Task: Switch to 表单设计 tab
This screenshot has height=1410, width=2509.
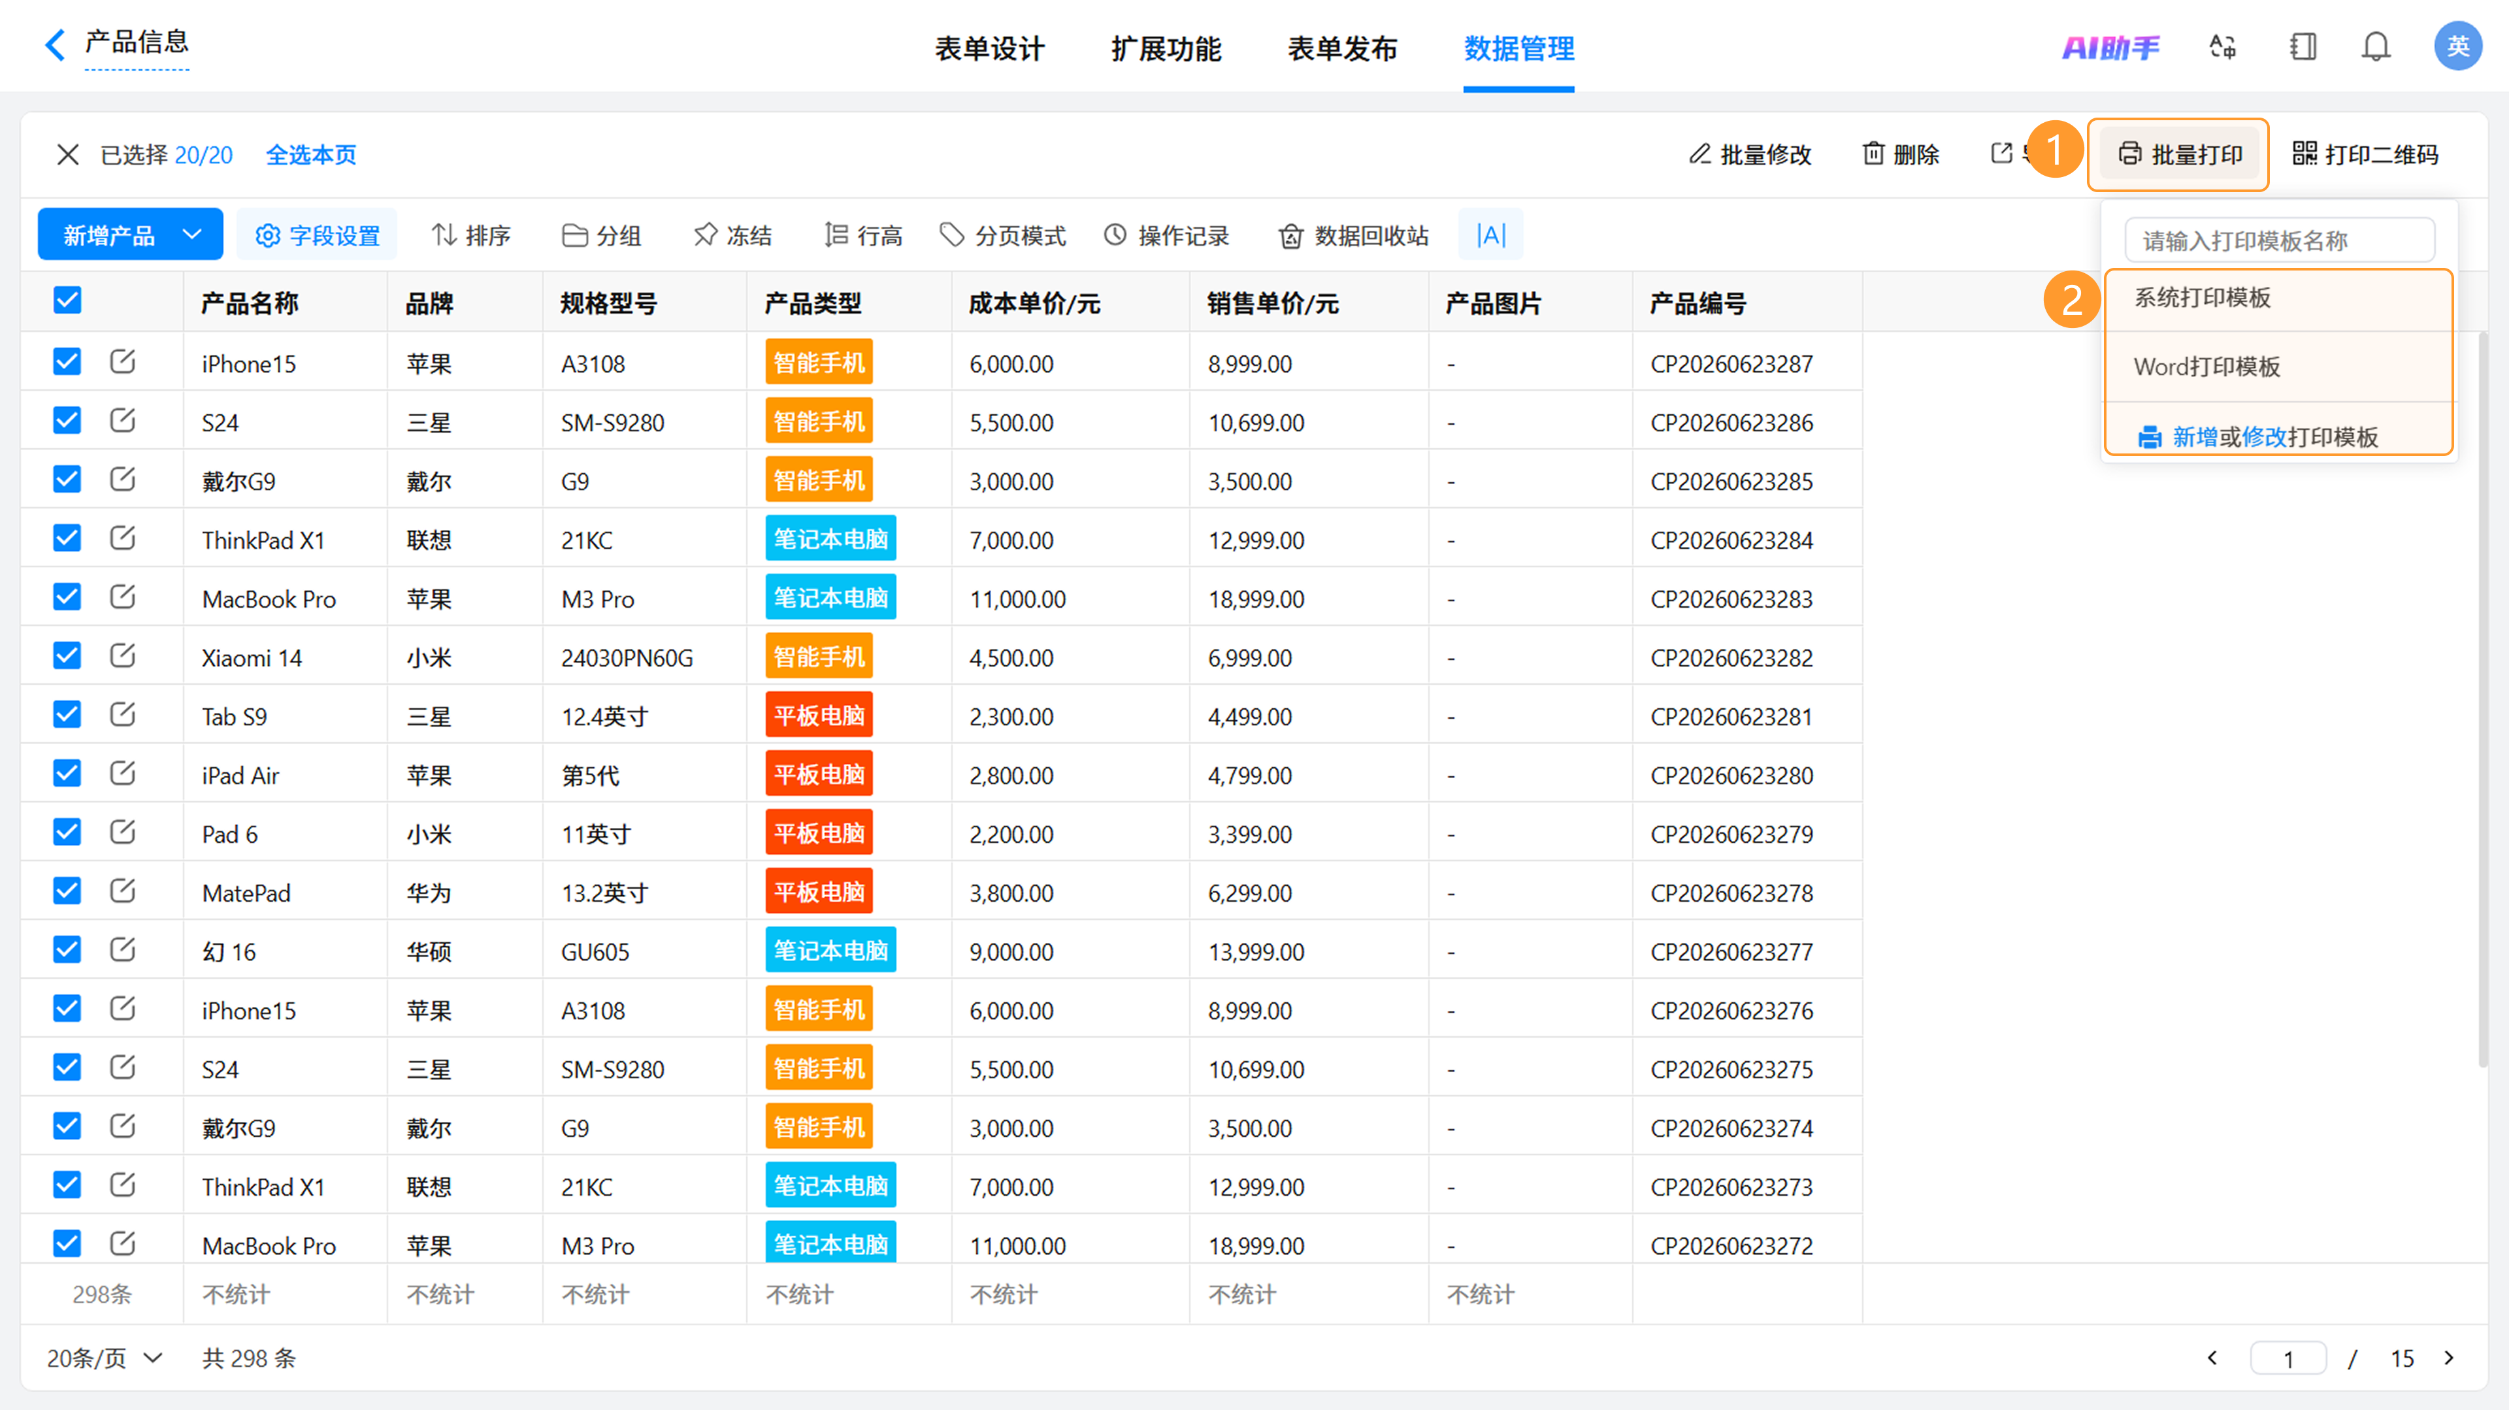Action: (990, 49)
